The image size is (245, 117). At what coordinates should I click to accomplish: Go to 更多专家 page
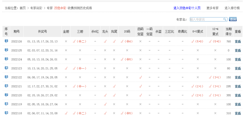tap(212, 8)
